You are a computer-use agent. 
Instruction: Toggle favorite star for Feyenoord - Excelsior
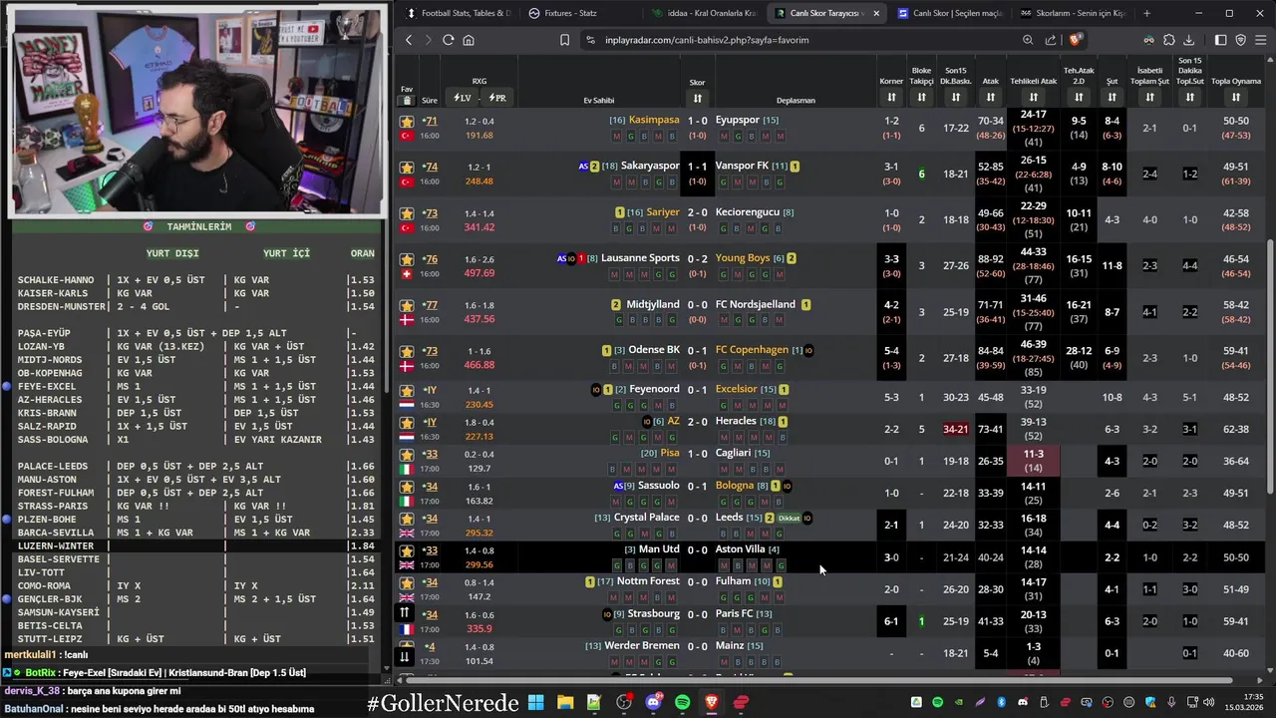tap(407, 391)
